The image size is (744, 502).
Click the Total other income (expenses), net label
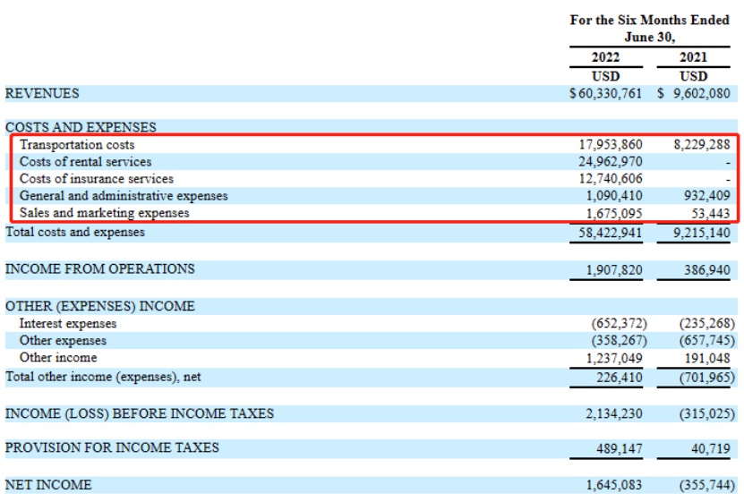[x=103, y=377]
